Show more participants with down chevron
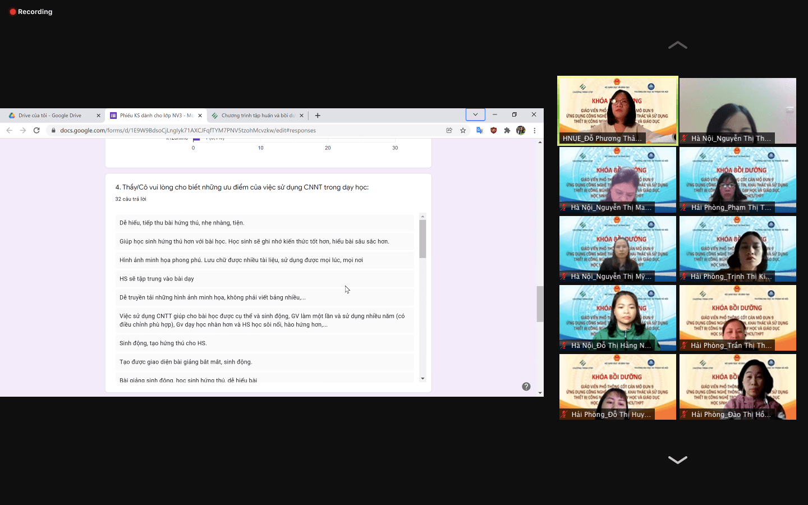 (x=678, y=460)
